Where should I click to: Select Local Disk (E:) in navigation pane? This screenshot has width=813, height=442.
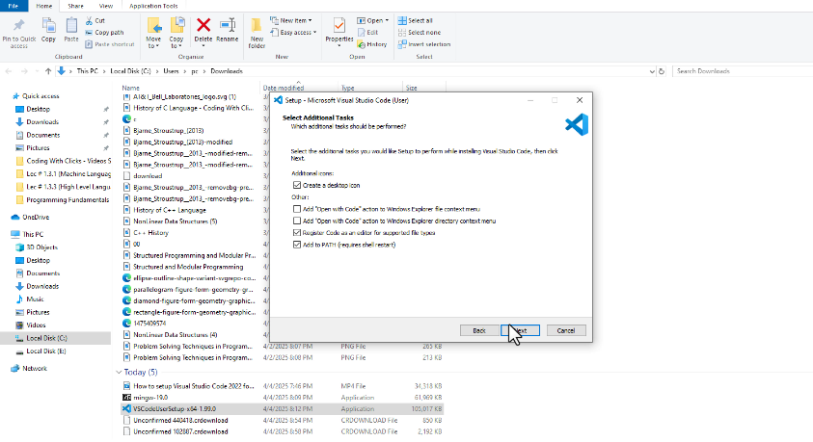click(x=45, y=351)
